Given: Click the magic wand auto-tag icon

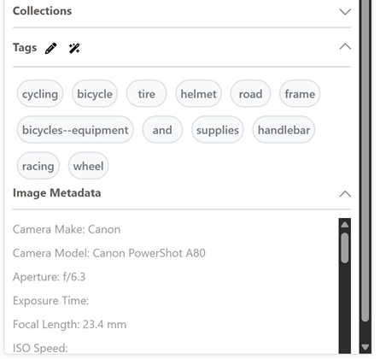Looking at the screenshot, I should pyautogui.click(x=74, y=48).
